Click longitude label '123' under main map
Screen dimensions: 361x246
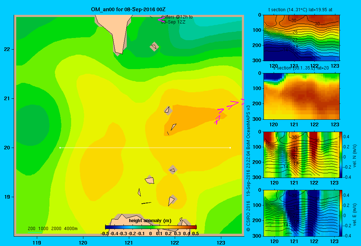pyautogui.click(x=221, y=242)
